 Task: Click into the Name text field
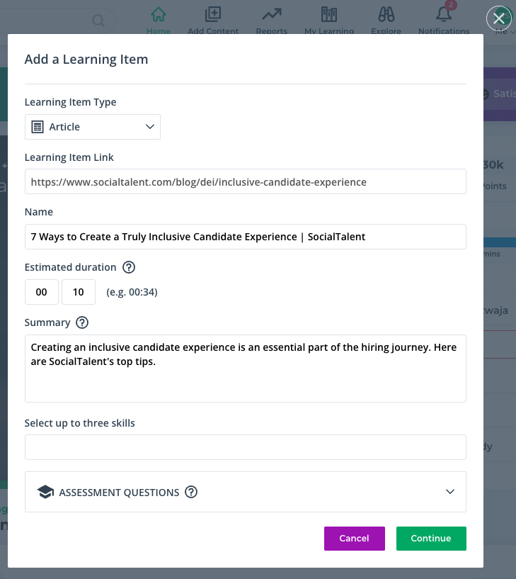click(246, 237)
